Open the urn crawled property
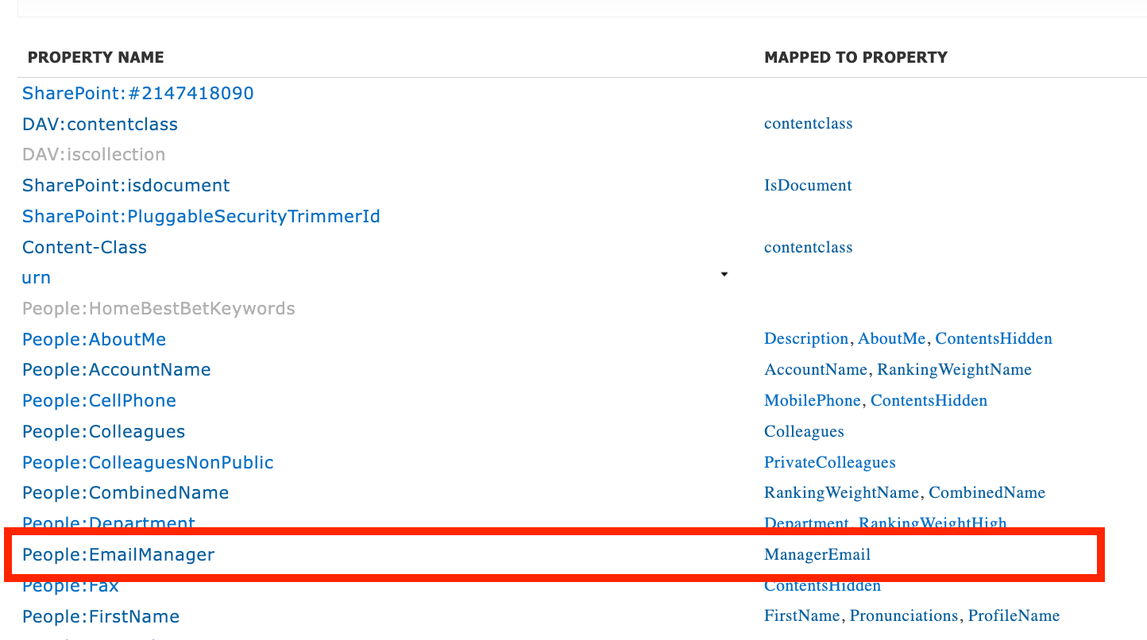The height and width of the screenshot is (640, 1147). (x=37, y=278)
